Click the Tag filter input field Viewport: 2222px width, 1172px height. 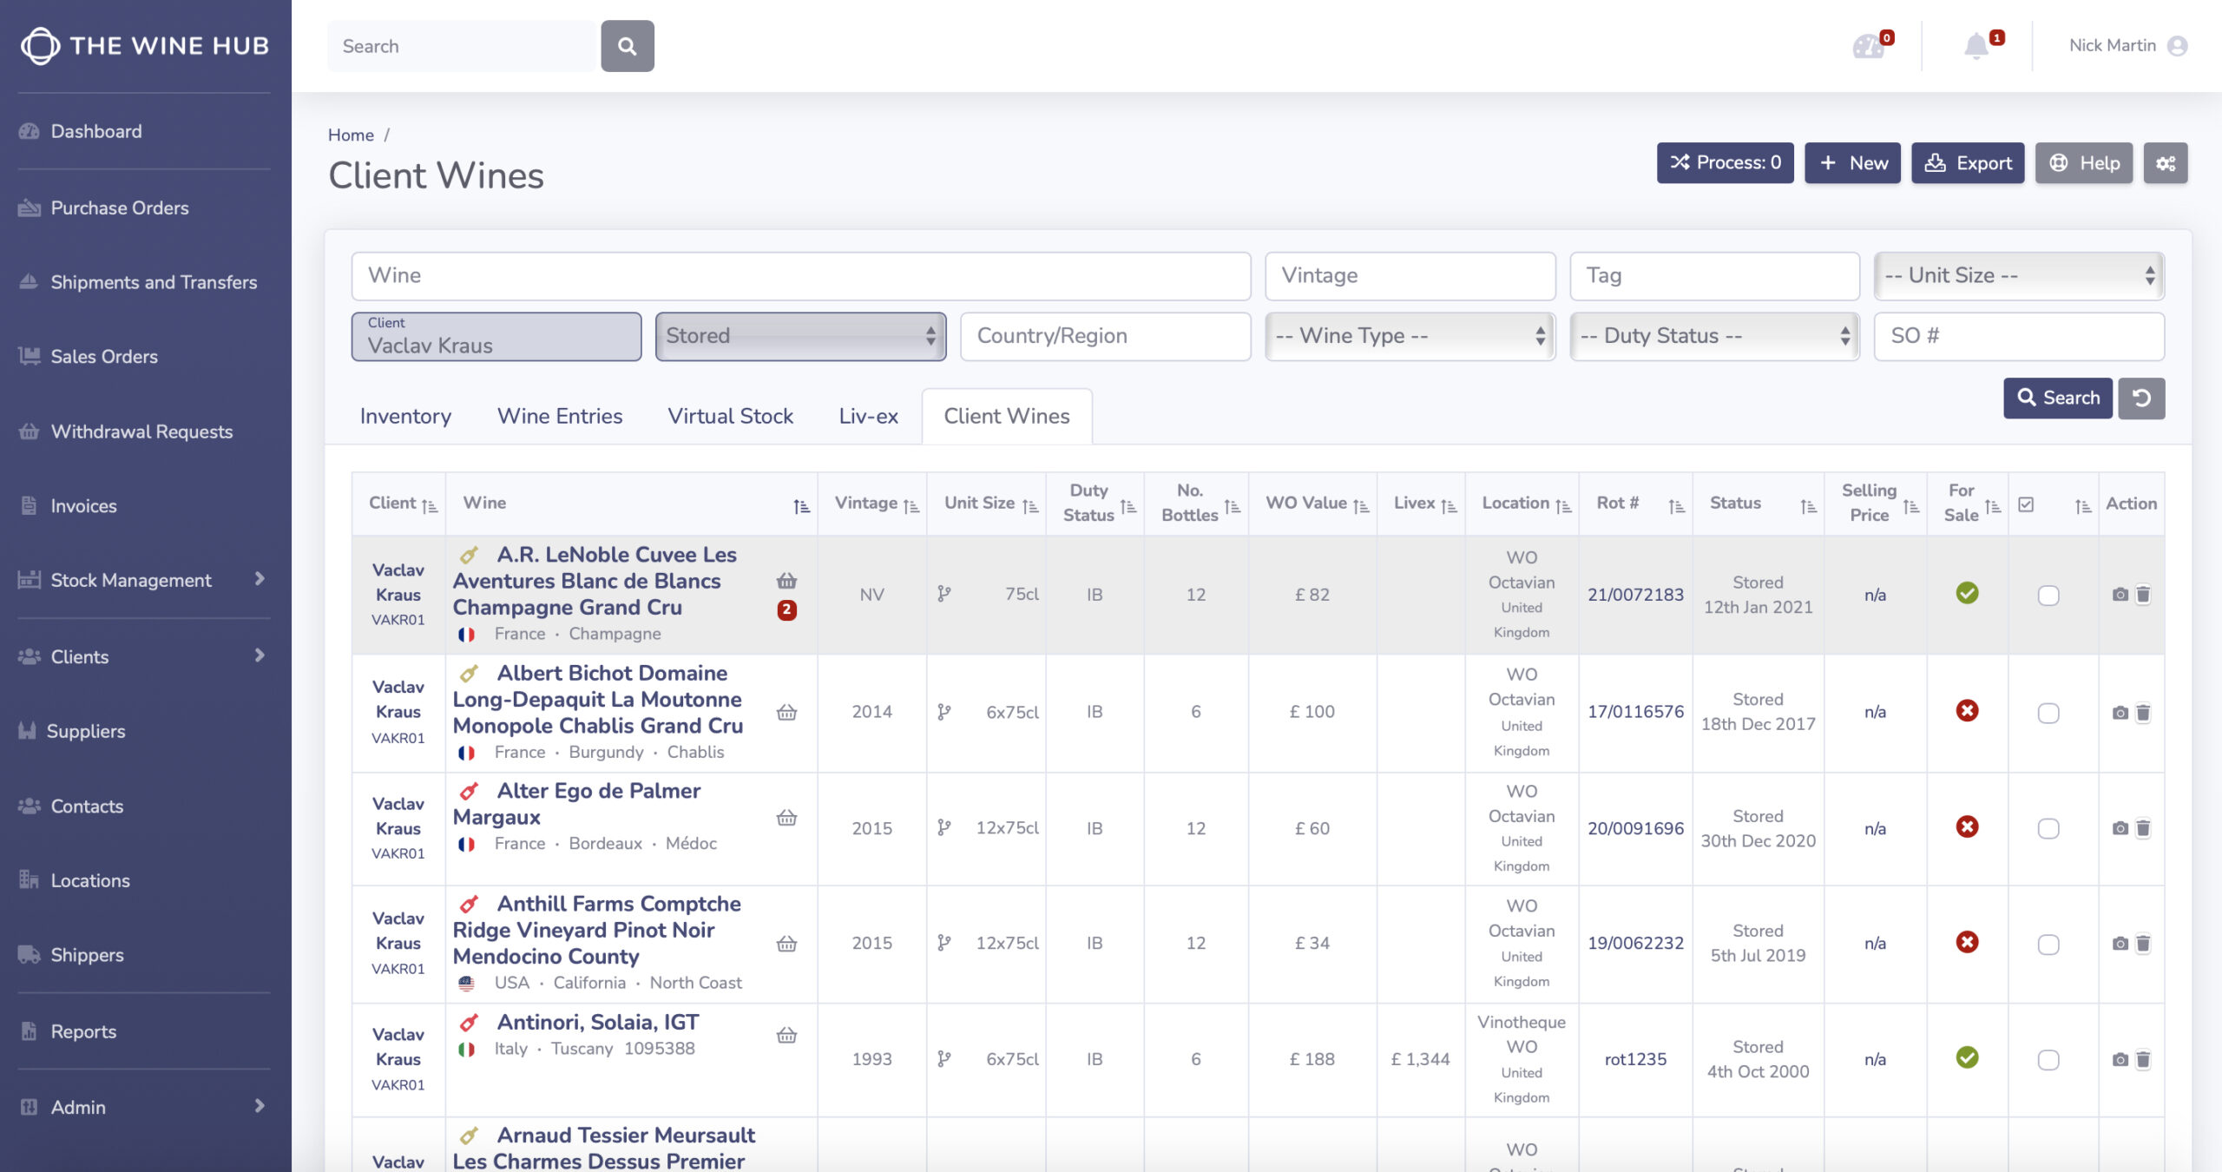click(x=1714, y=276)
